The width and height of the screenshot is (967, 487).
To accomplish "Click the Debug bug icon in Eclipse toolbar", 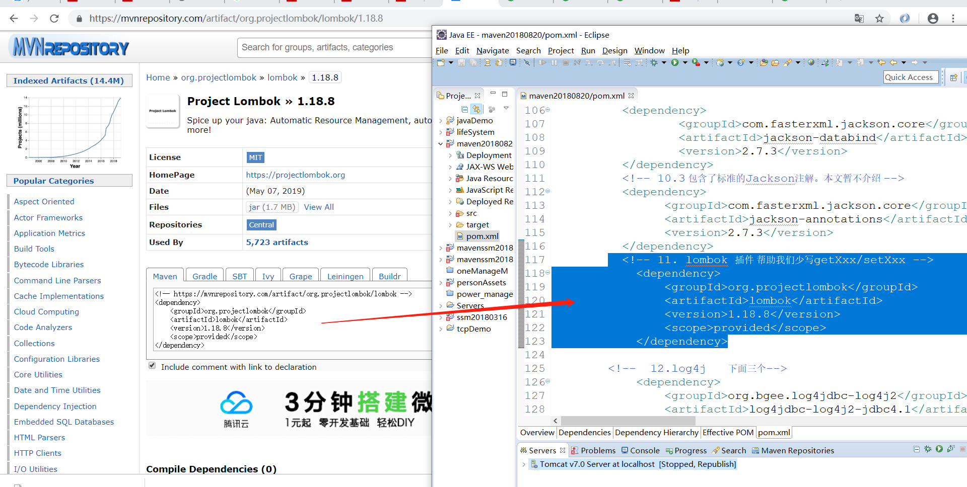I will [654, 62].
